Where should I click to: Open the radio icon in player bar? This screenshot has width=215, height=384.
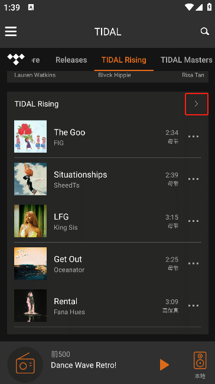click(x=25, y=364)
